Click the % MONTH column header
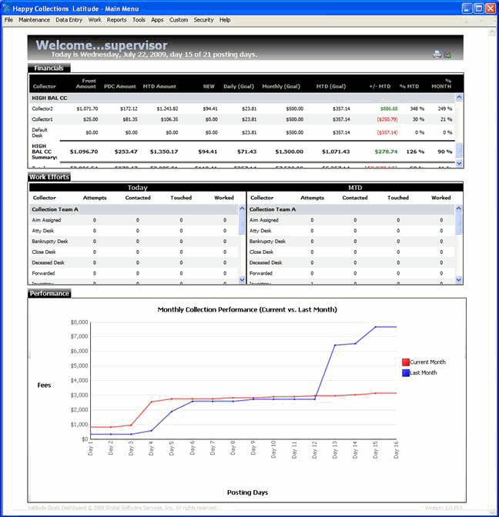The width and height of the screenshot is (499, 517). coord(441,83)
